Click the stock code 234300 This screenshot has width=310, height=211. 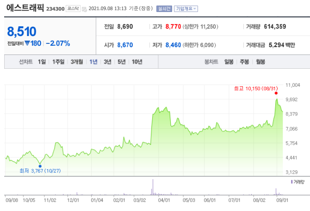[56, 9]
